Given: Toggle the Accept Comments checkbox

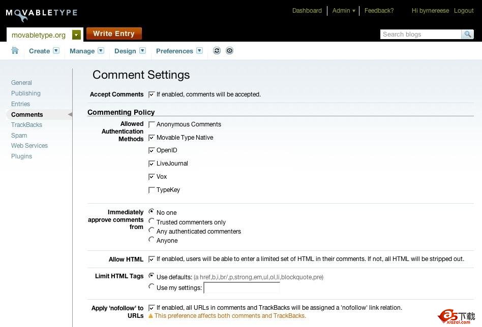Looking at the screenshot, I should tap(152, 94).
